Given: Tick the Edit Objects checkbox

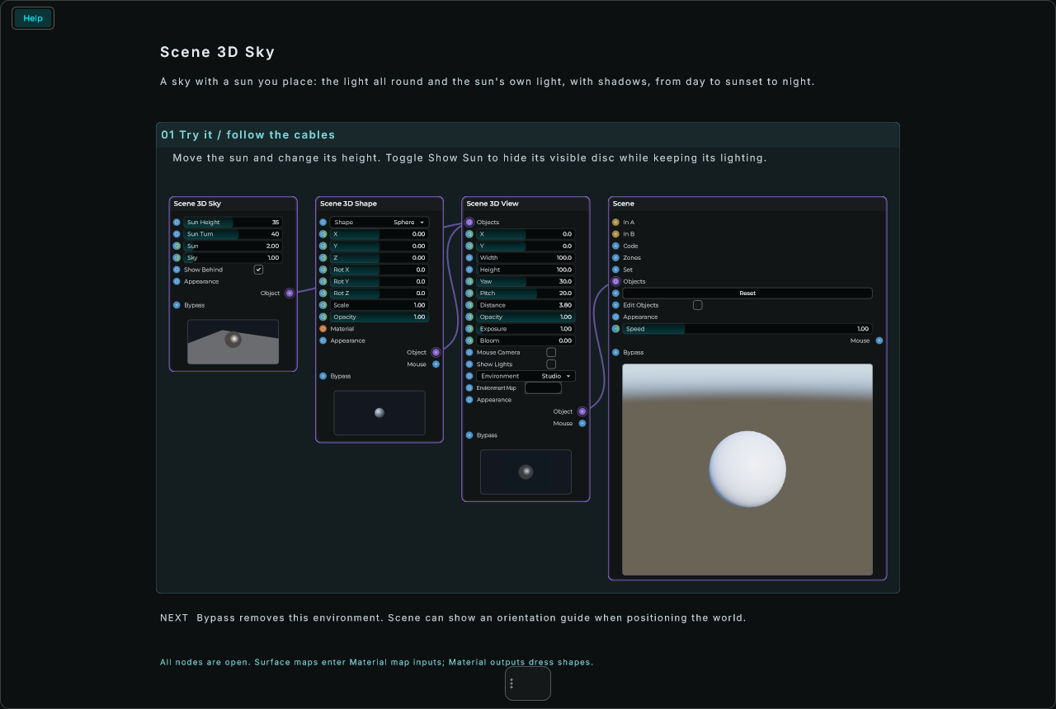Looking at the screenshot, I should 698,305.
